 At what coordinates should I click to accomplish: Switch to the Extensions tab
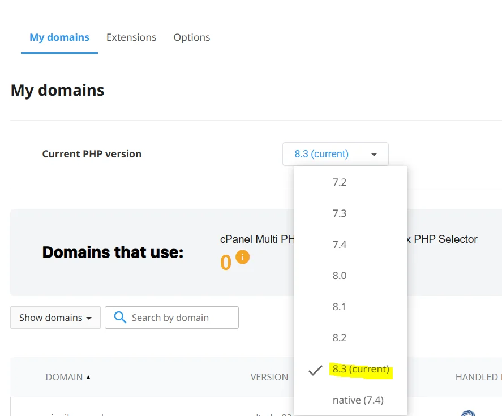131,37
